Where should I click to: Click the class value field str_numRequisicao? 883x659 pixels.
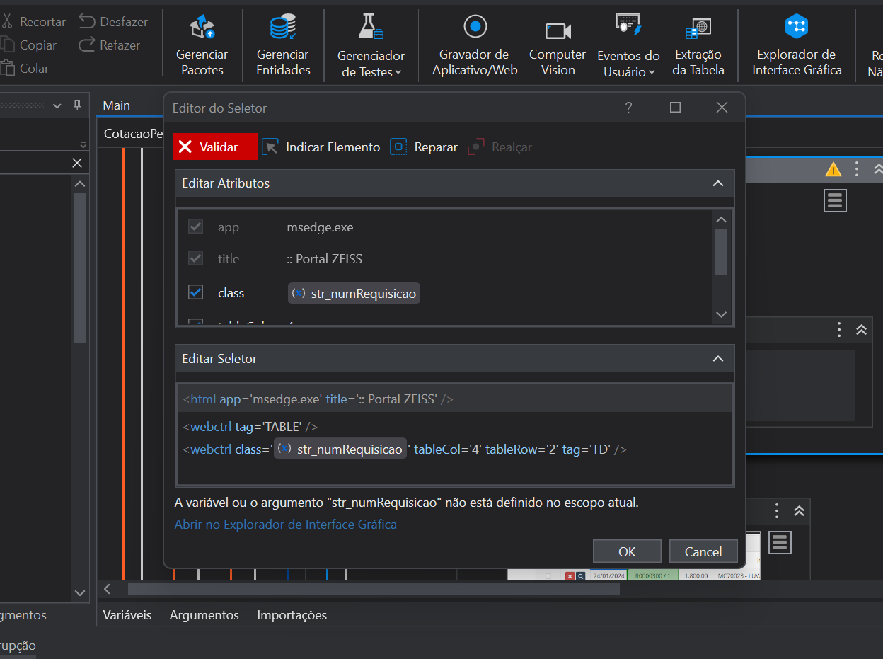[x=354, y=293]
